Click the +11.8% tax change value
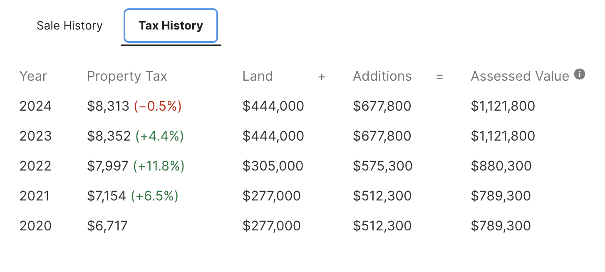 coord(159,166)
